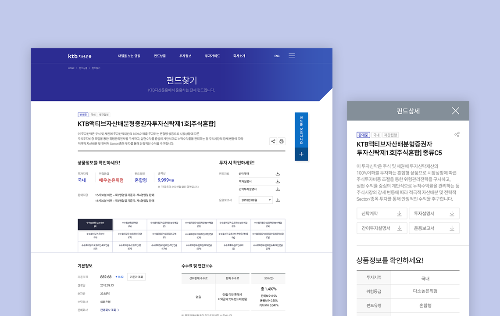Screen dimensions: 500x316
Task: Click the fund title KTB액티브자산배분형증권자투자신탁제1호[주식혼합]
Action: [146, 124]
